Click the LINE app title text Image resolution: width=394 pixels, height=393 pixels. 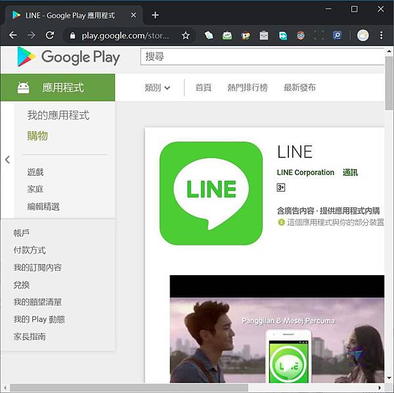click(x=295, y=151)
